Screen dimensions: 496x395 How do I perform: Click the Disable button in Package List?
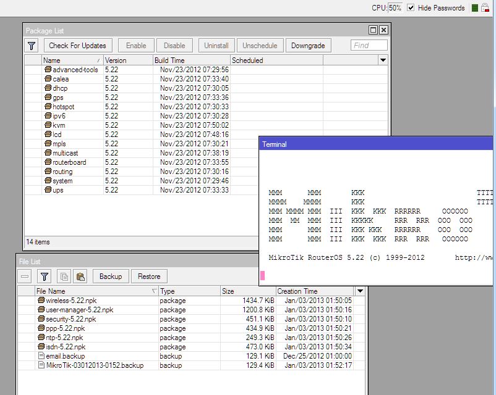(x=174, y=46)
